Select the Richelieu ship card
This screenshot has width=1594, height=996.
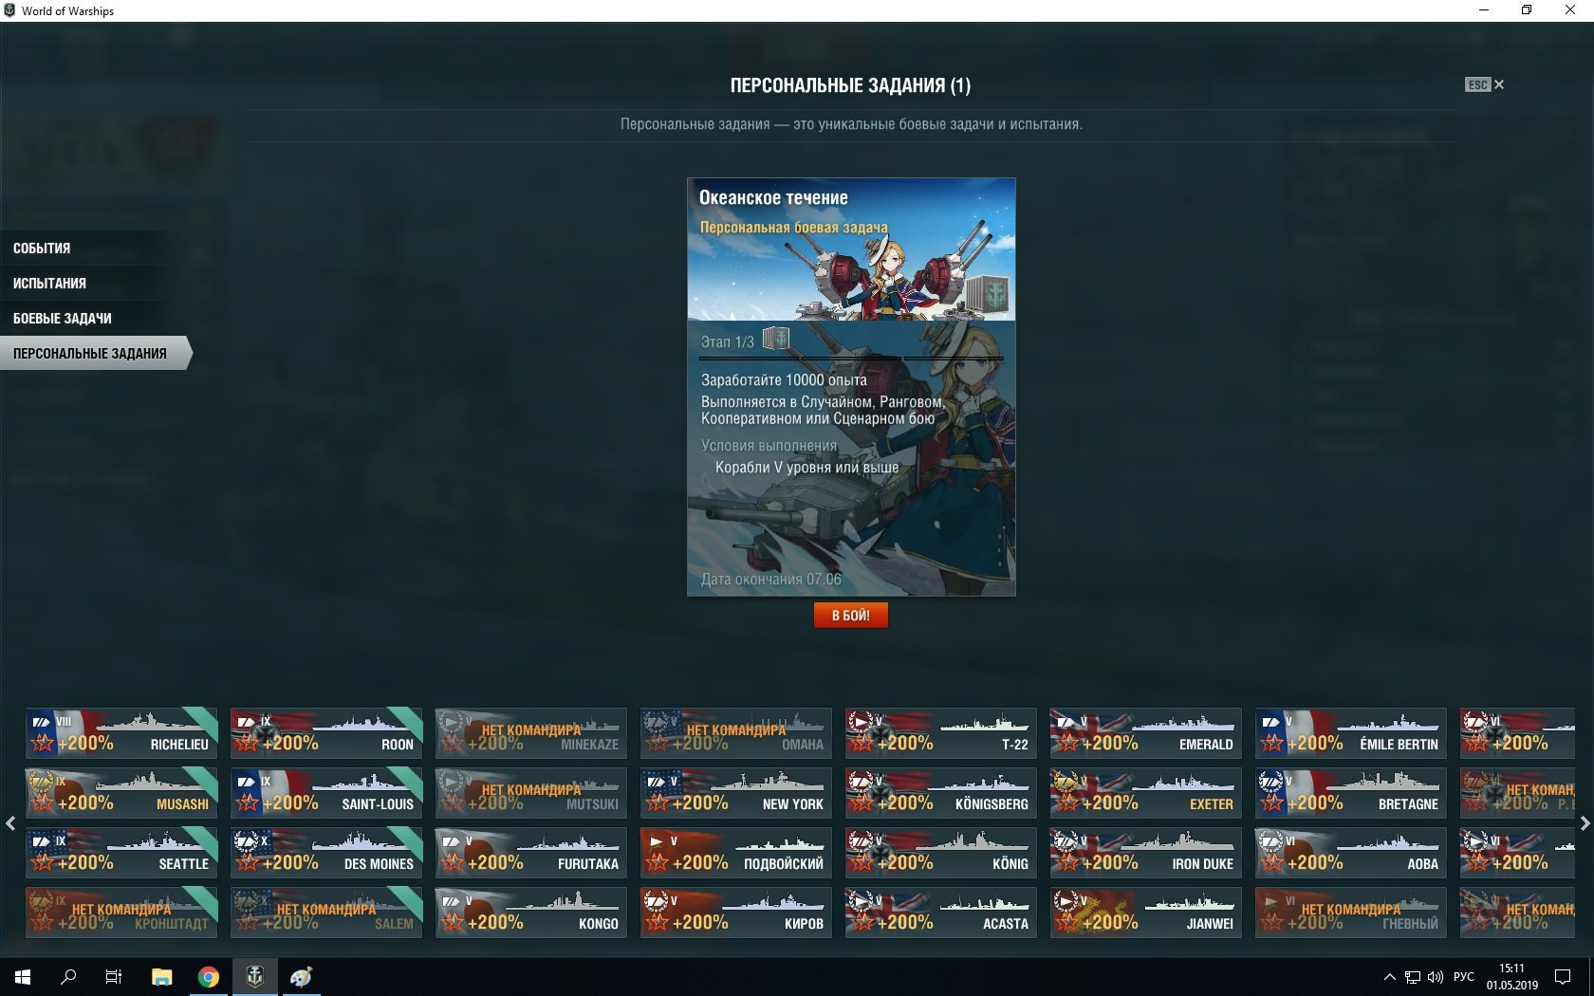[x=121, y=733]
